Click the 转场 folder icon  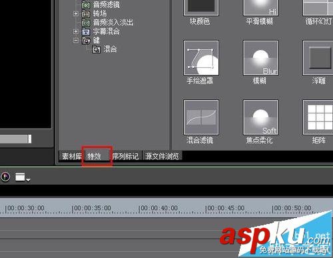tap(86, 14)
